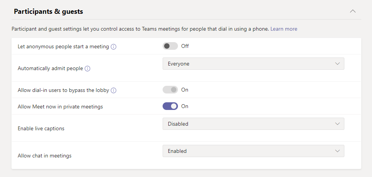Open the Learn more link
Image resolution: width=372 pixels, height=177 pixels.
[x=284, y=29]
